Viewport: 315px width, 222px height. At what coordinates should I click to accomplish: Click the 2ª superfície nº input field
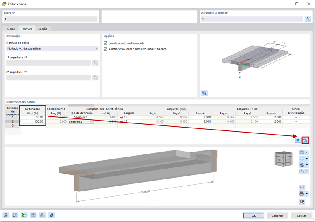[x=48, y=77]
